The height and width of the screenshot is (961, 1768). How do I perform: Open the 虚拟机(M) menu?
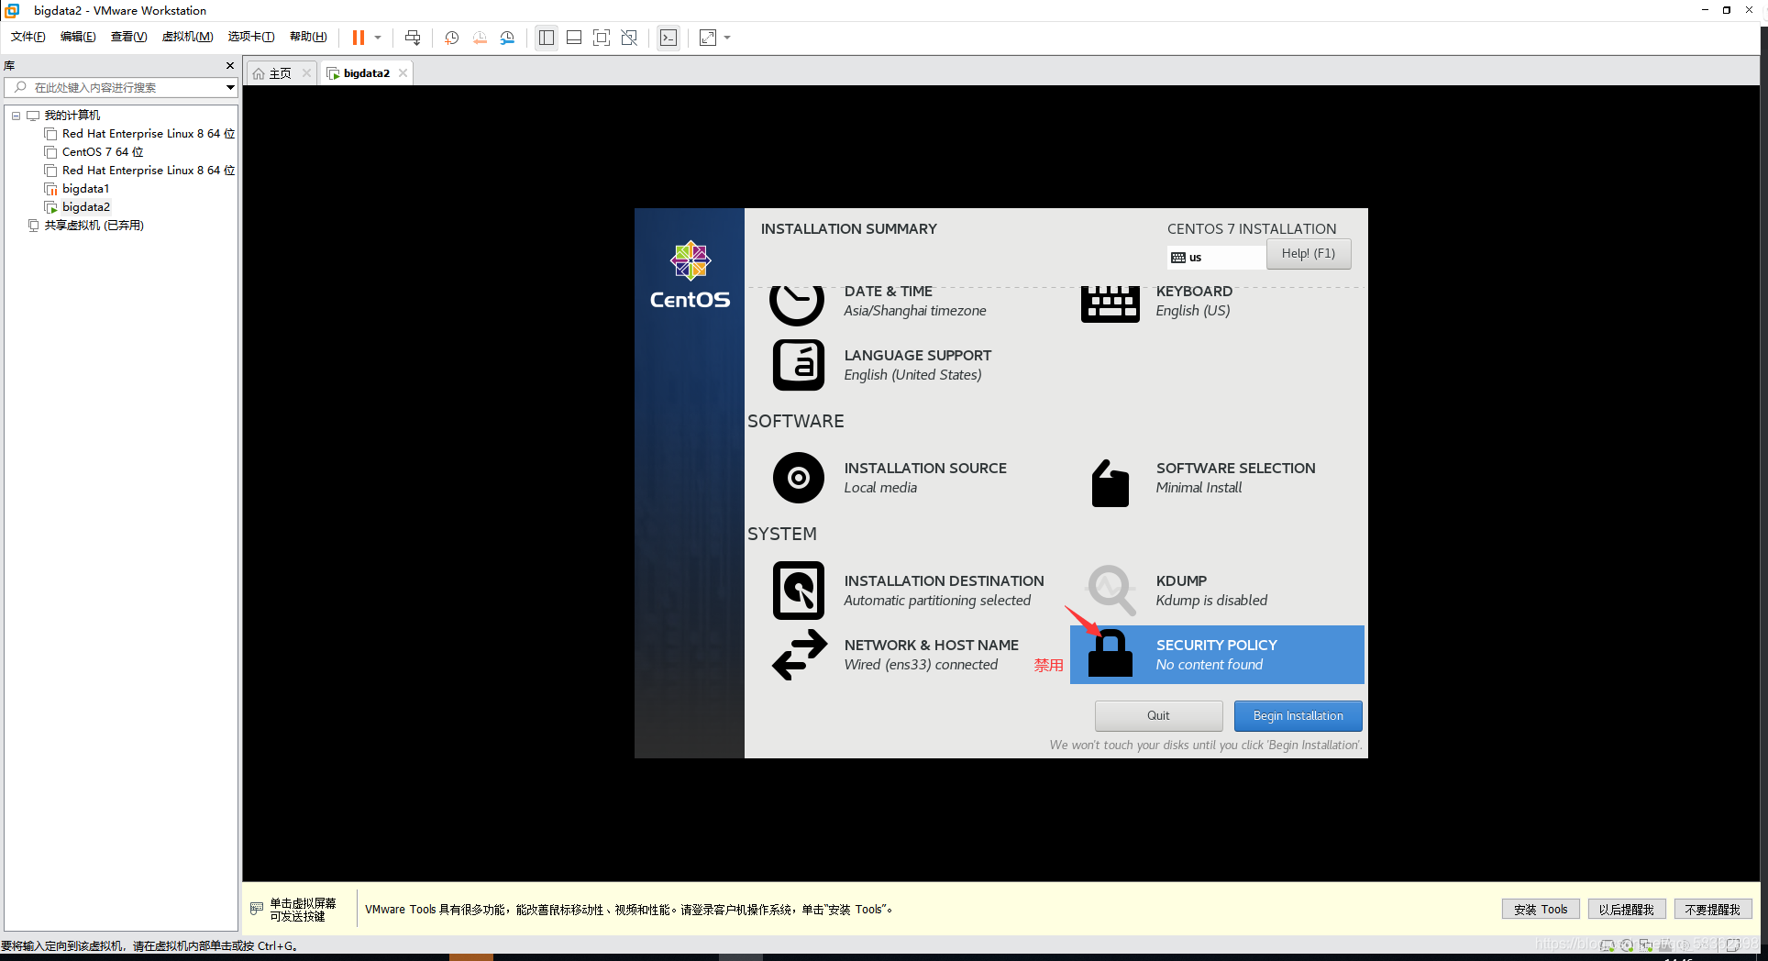click(x=187, y=37)
